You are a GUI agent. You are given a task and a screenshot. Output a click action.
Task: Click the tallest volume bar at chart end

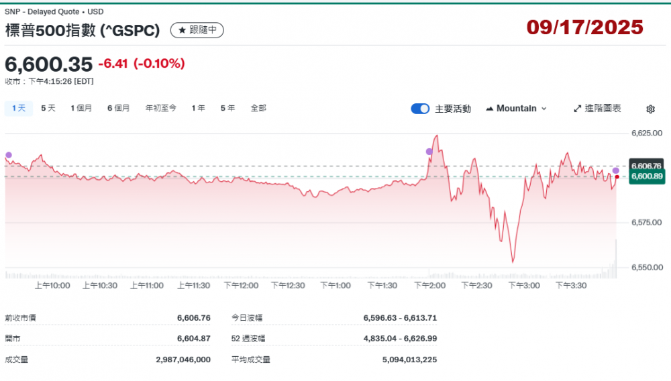616,259
